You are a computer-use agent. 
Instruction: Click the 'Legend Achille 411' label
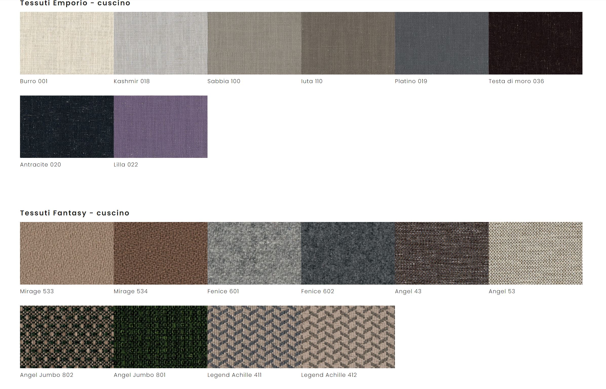click(234, 375)
